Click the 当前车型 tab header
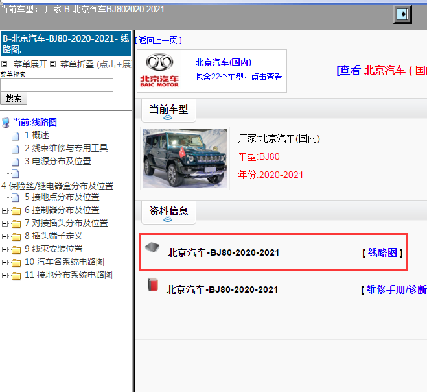Screen dimensions: 427x392 tap(169, 110)
